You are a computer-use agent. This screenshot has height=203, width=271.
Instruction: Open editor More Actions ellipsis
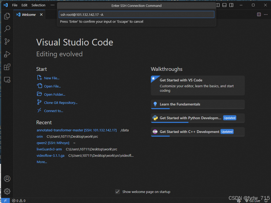(266, 15)
